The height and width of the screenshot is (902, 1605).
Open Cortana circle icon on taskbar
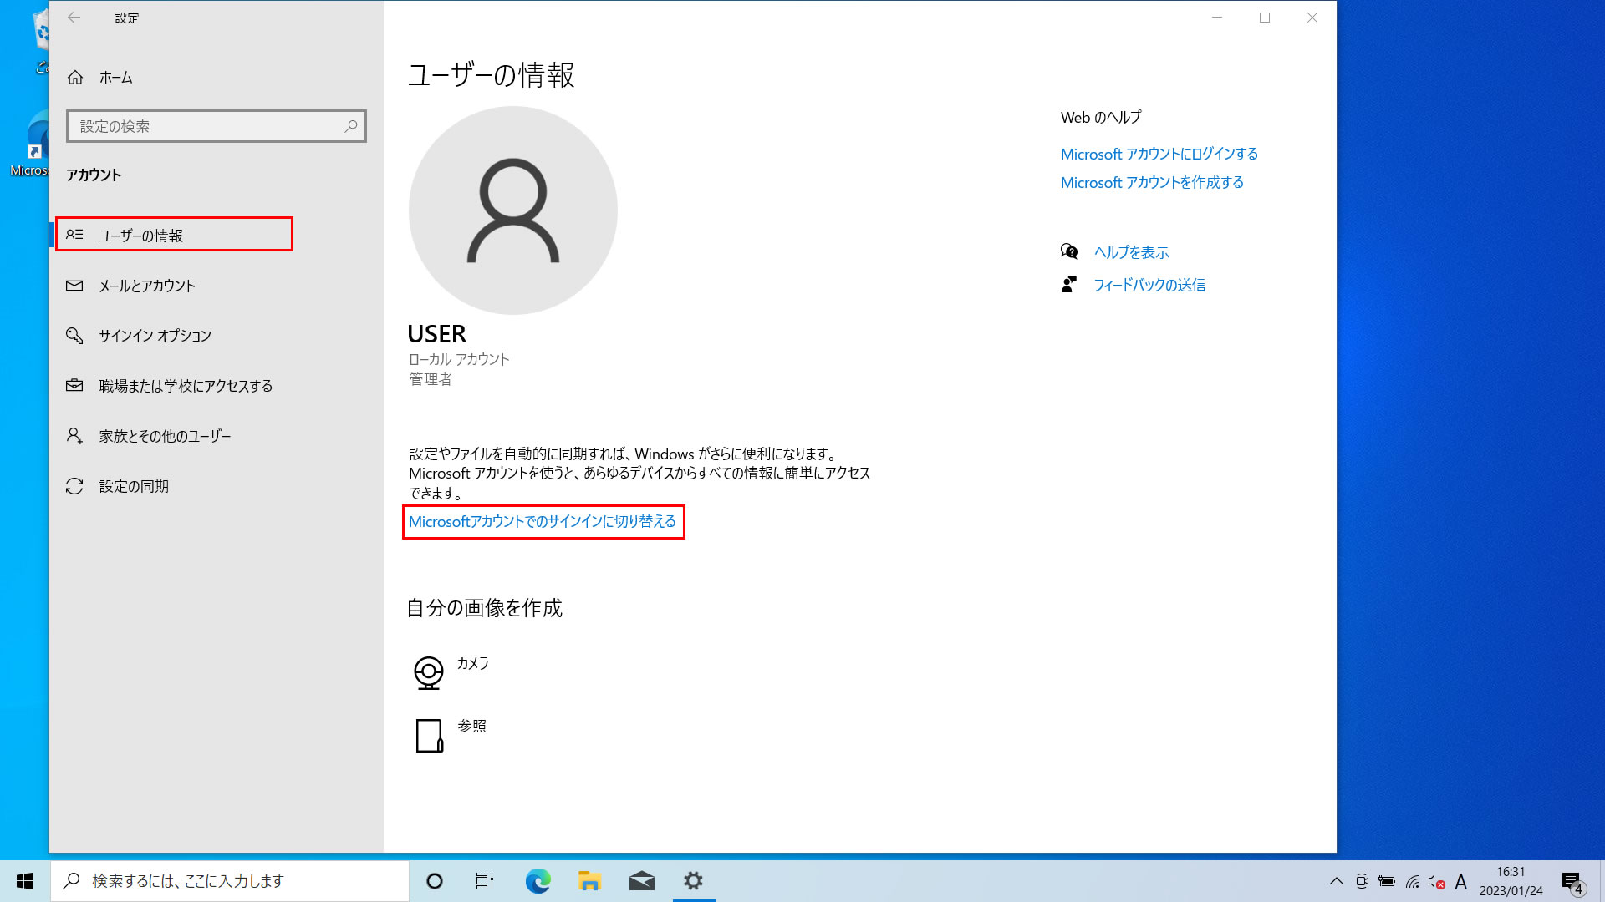[x=435, y=881]
